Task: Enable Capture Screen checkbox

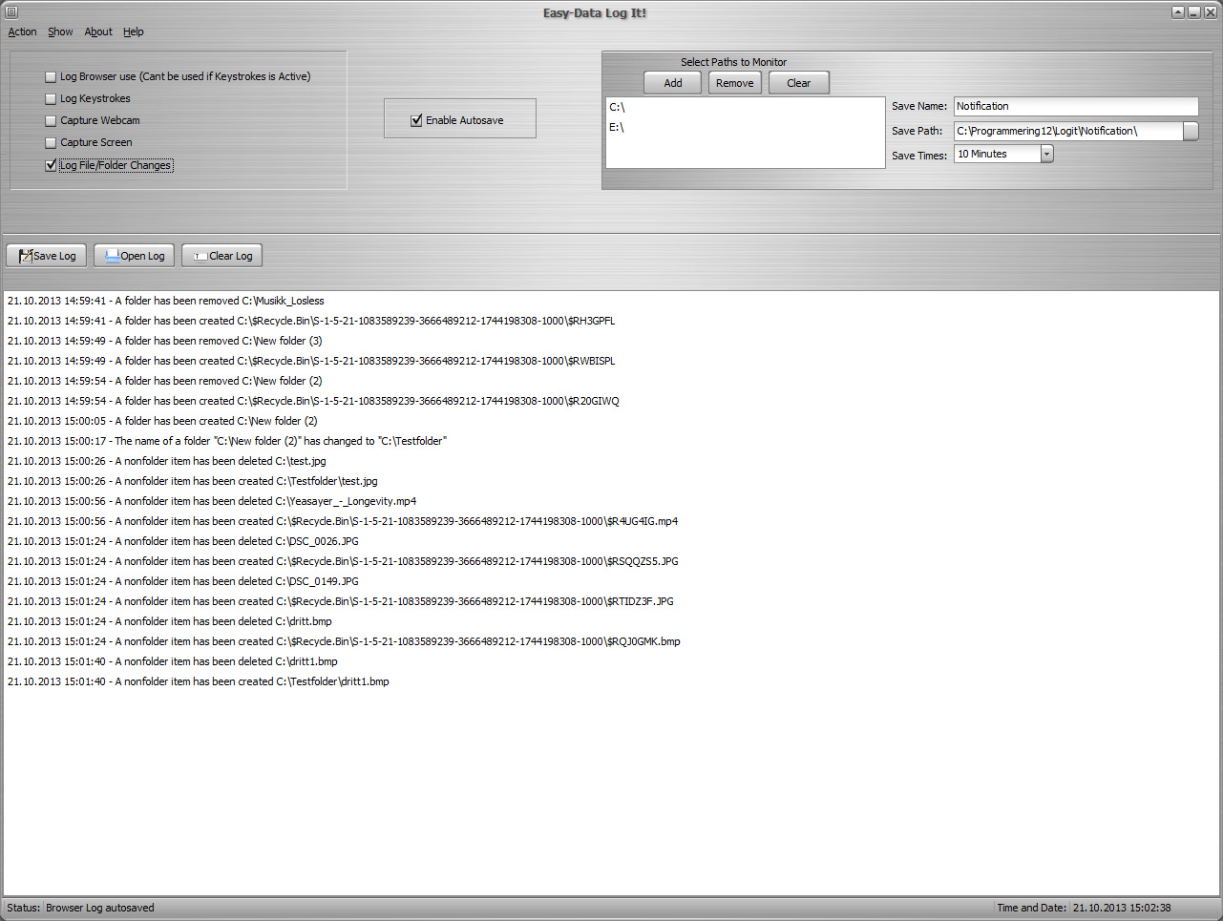Action: tap(51, 143)
